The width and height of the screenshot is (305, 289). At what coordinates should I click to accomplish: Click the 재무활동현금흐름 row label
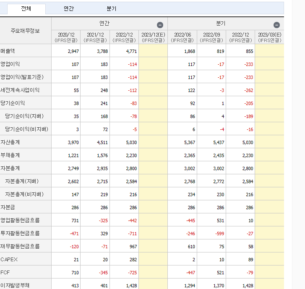click(x=20, y=247)
